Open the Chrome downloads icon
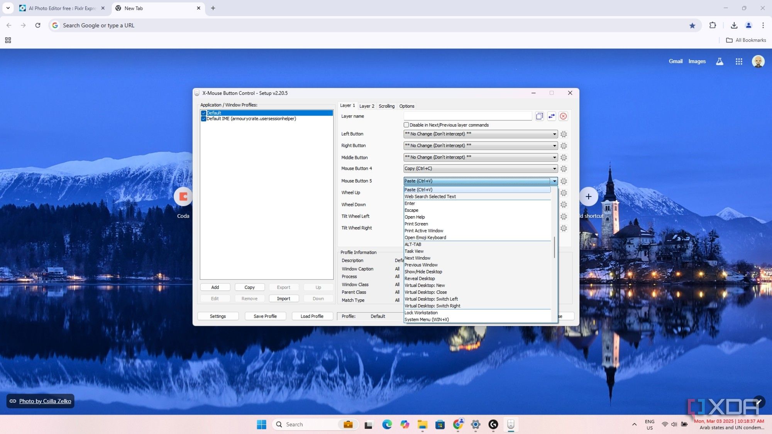Image resolution: width=772 pixels, height=434 pixels. pyautogui.click(x=734, y=25)
